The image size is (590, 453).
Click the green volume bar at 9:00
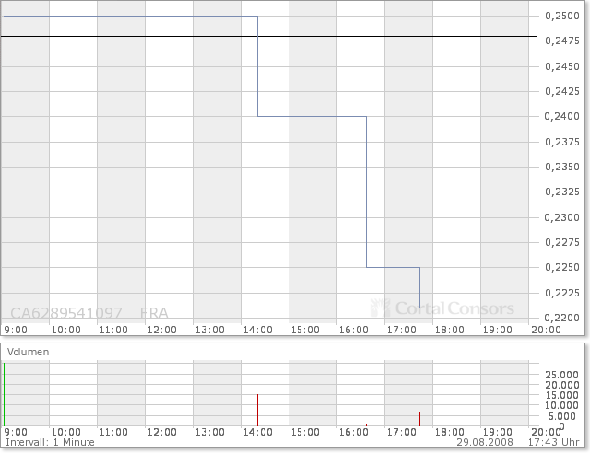pos(4,394)
